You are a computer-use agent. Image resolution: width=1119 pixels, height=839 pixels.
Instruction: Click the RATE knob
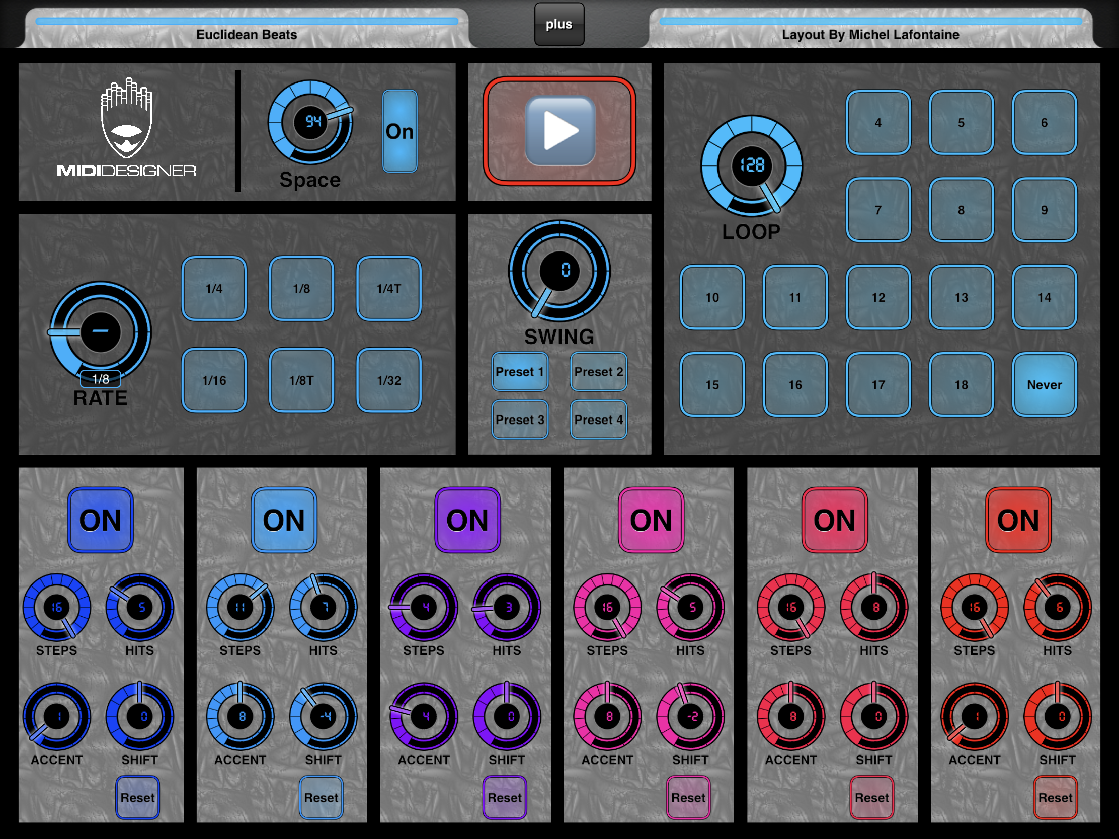coord(100,332)
